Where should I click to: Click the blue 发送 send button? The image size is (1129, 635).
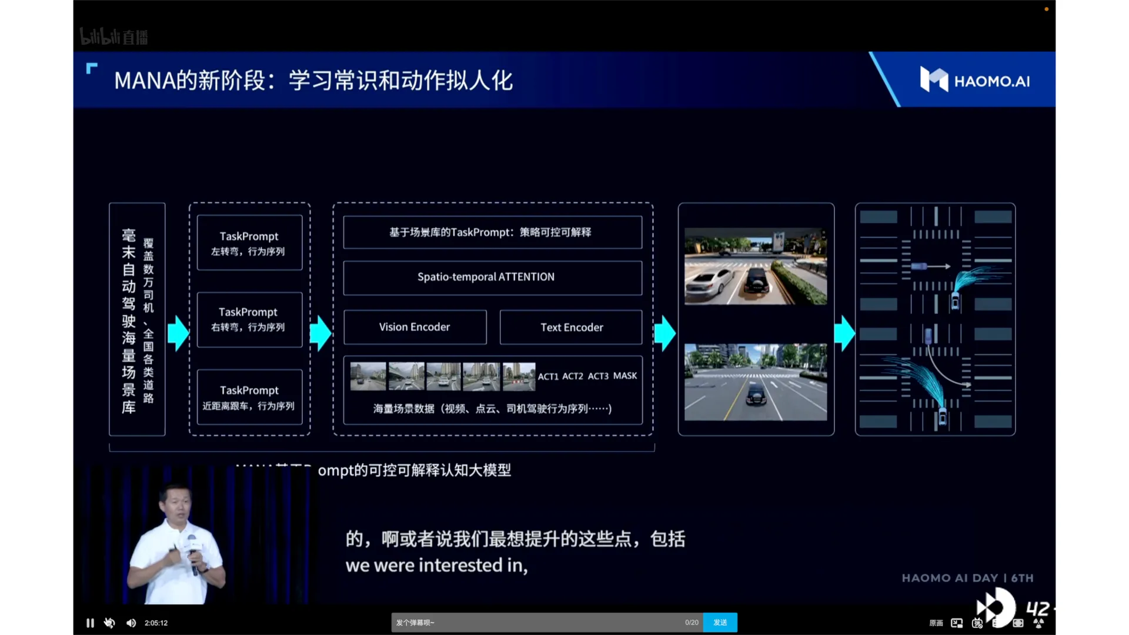click(x=720, y=623)
